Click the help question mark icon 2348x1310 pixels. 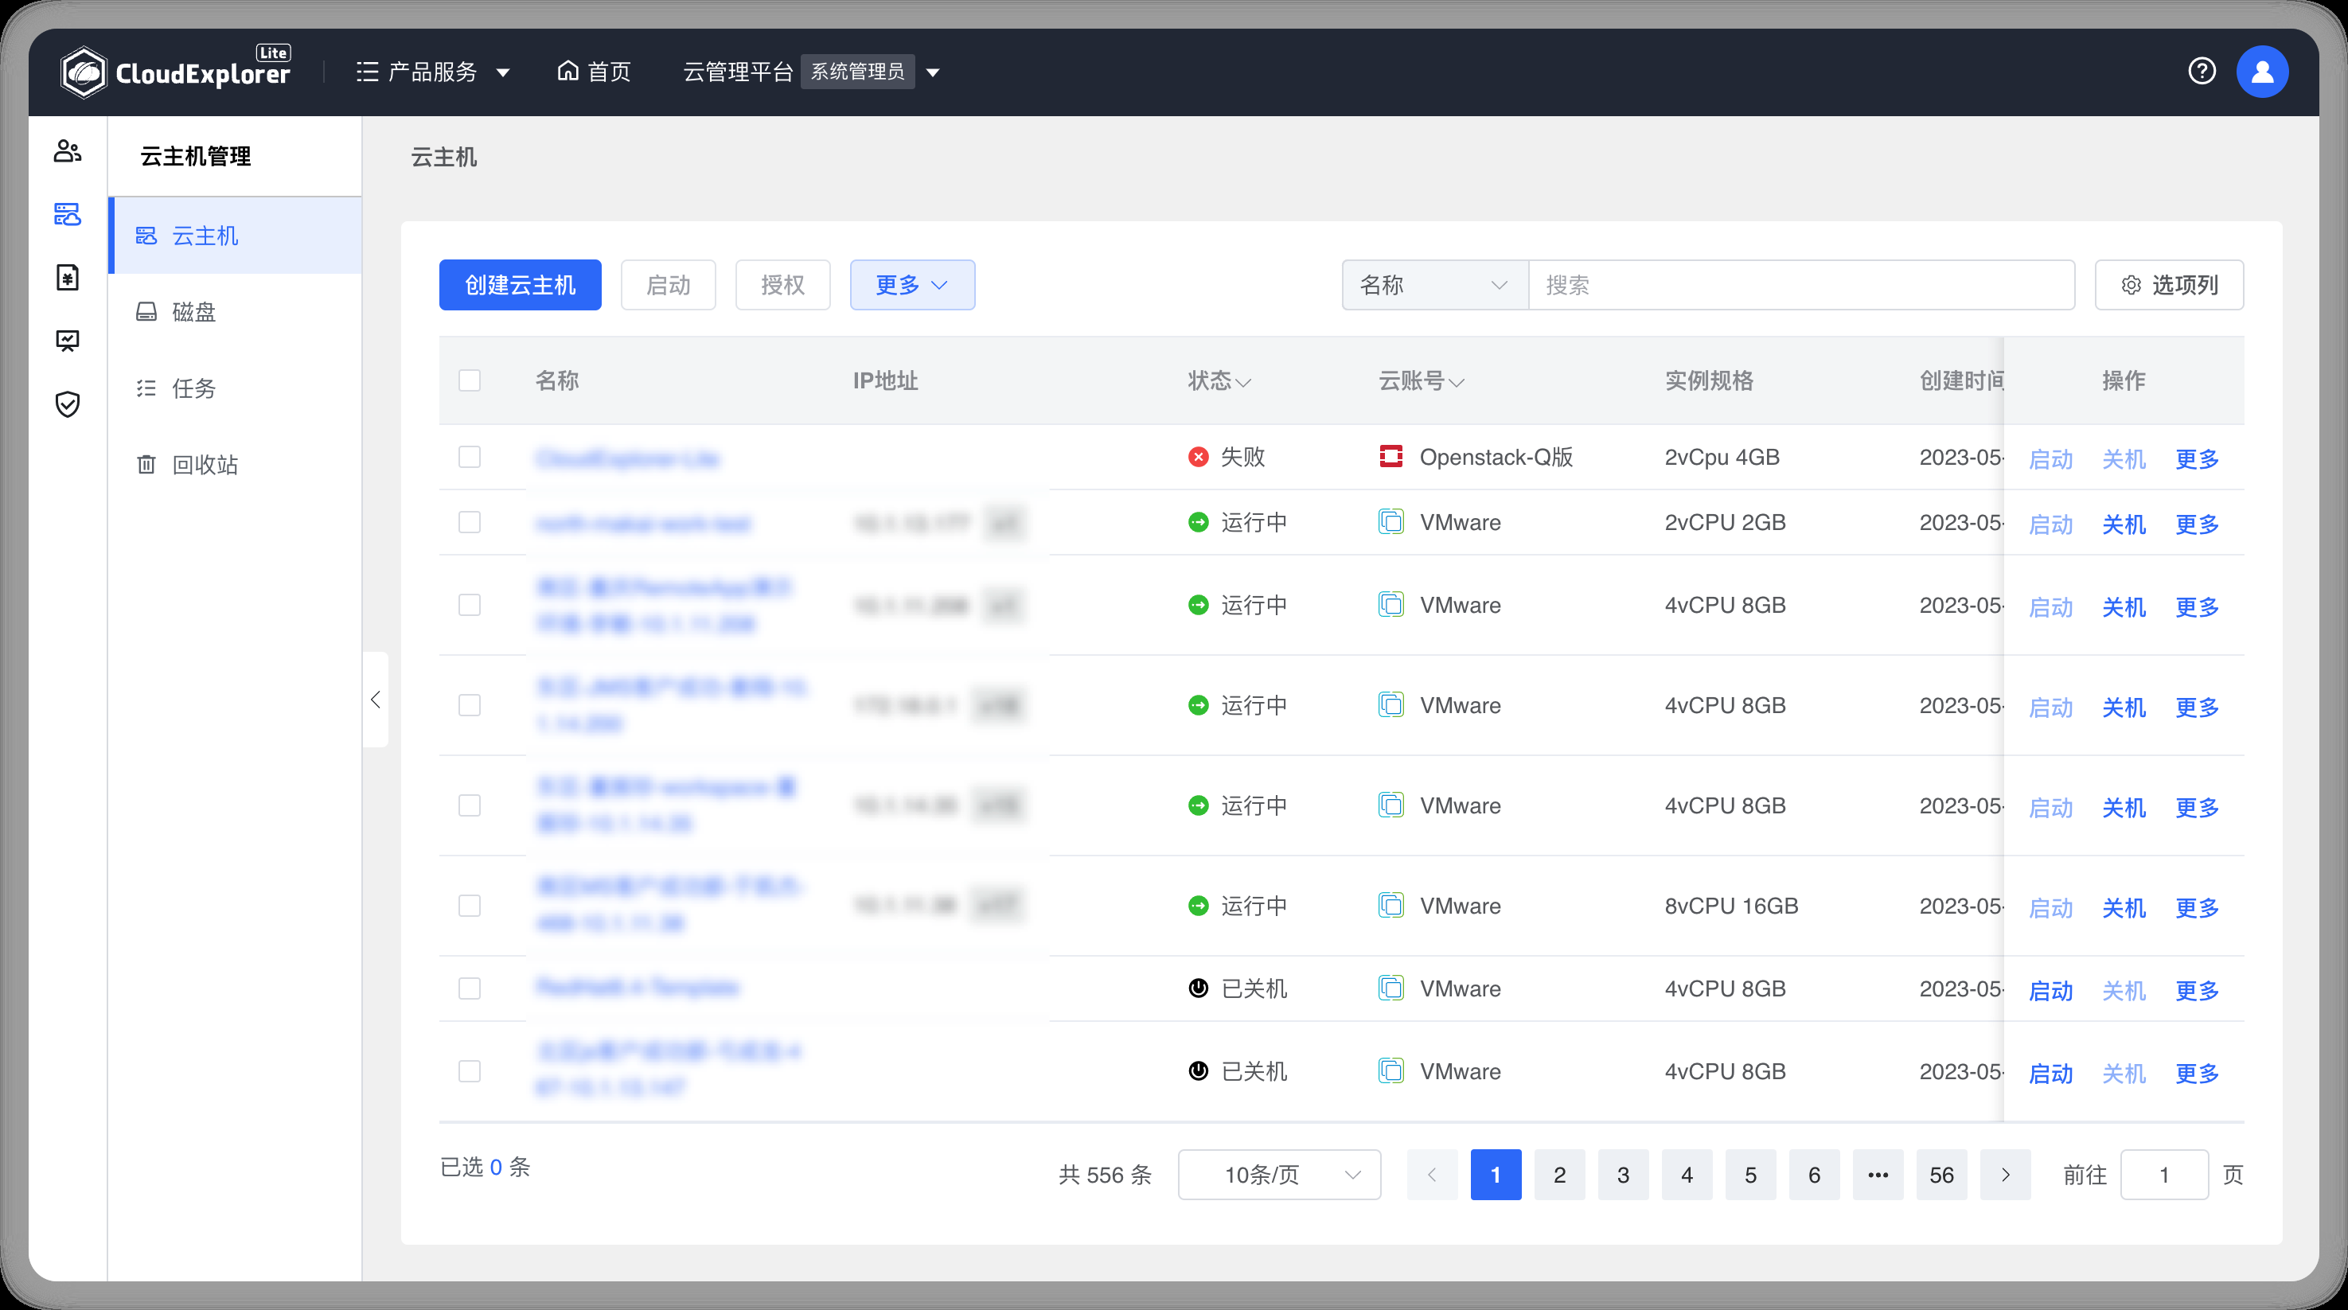pyautogui.click(x=2203, y=71)
